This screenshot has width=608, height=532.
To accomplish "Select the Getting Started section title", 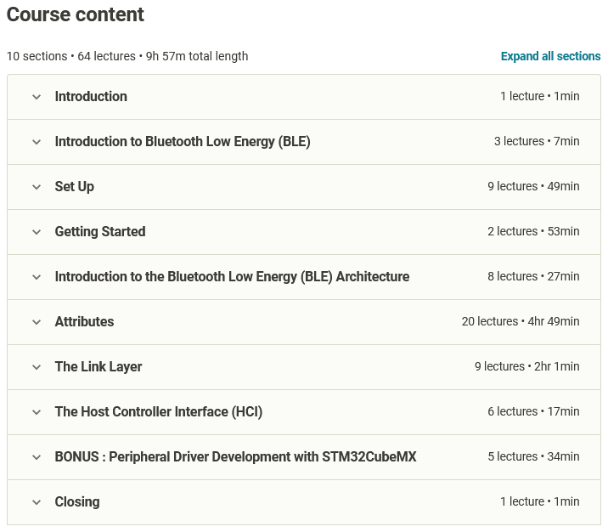I will [100, 232].
